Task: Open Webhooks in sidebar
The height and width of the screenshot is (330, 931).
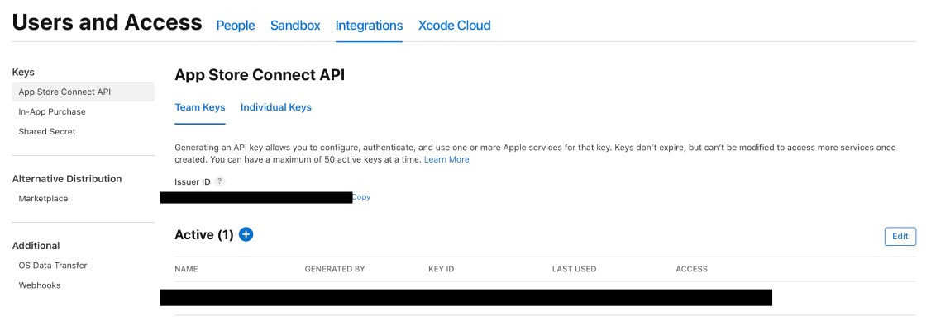Action: click(40, 285)
